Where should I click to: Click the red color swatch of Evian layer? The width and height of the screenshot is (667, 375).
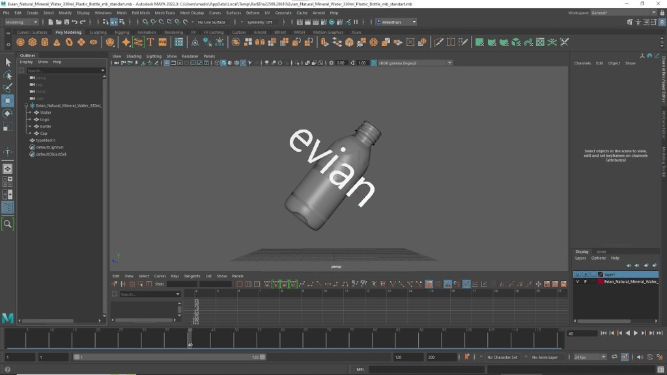point(601,282)
